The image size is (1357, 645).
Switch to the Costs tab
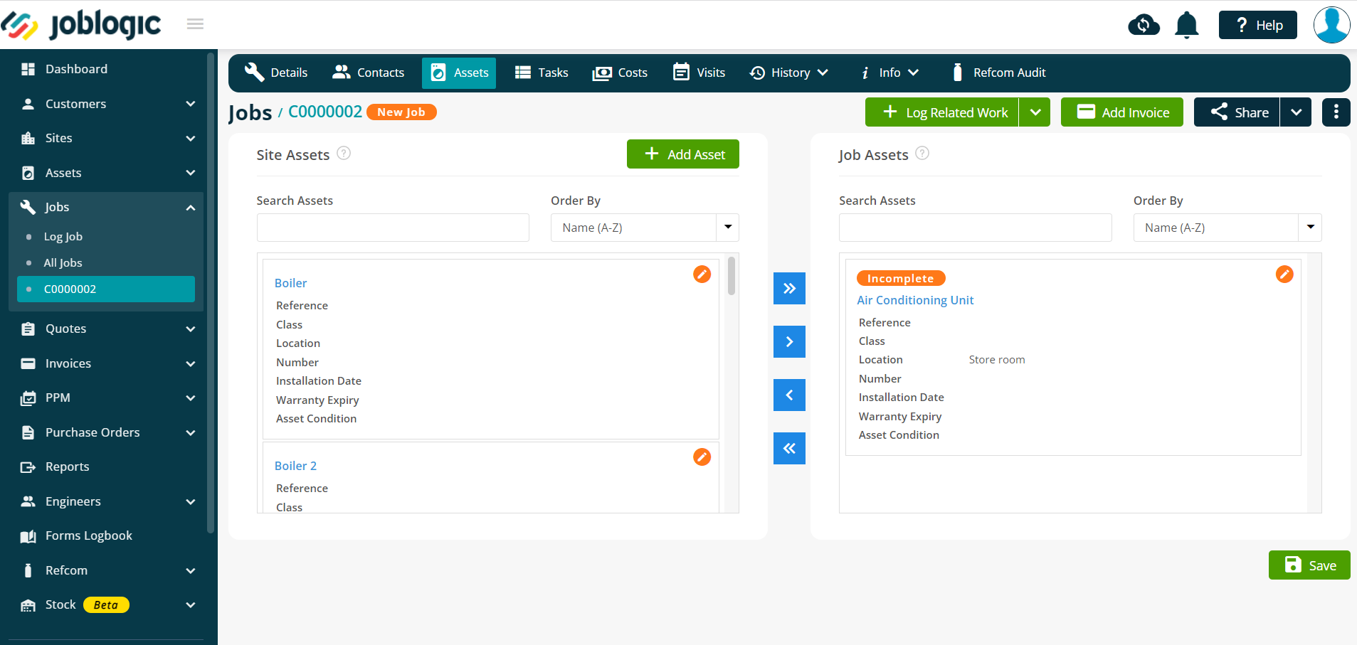(x=620, y=73)
